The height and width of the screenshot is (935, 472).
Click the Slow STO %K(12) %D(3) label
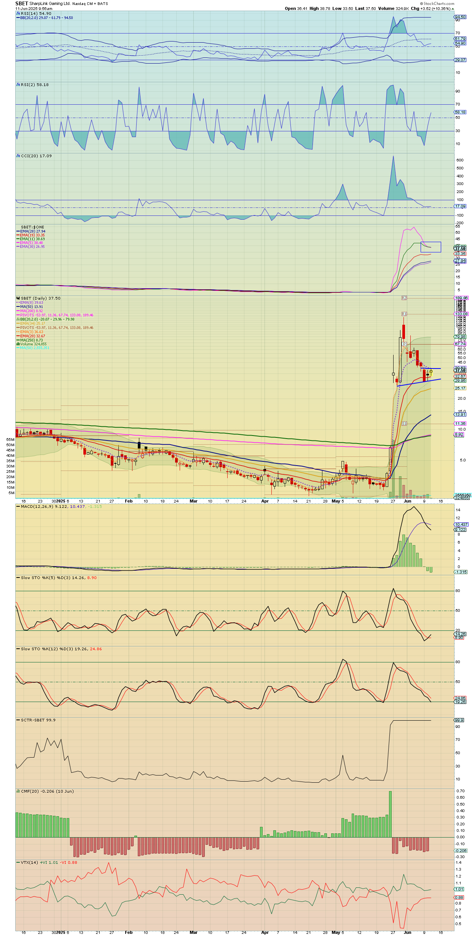point(59,649)
